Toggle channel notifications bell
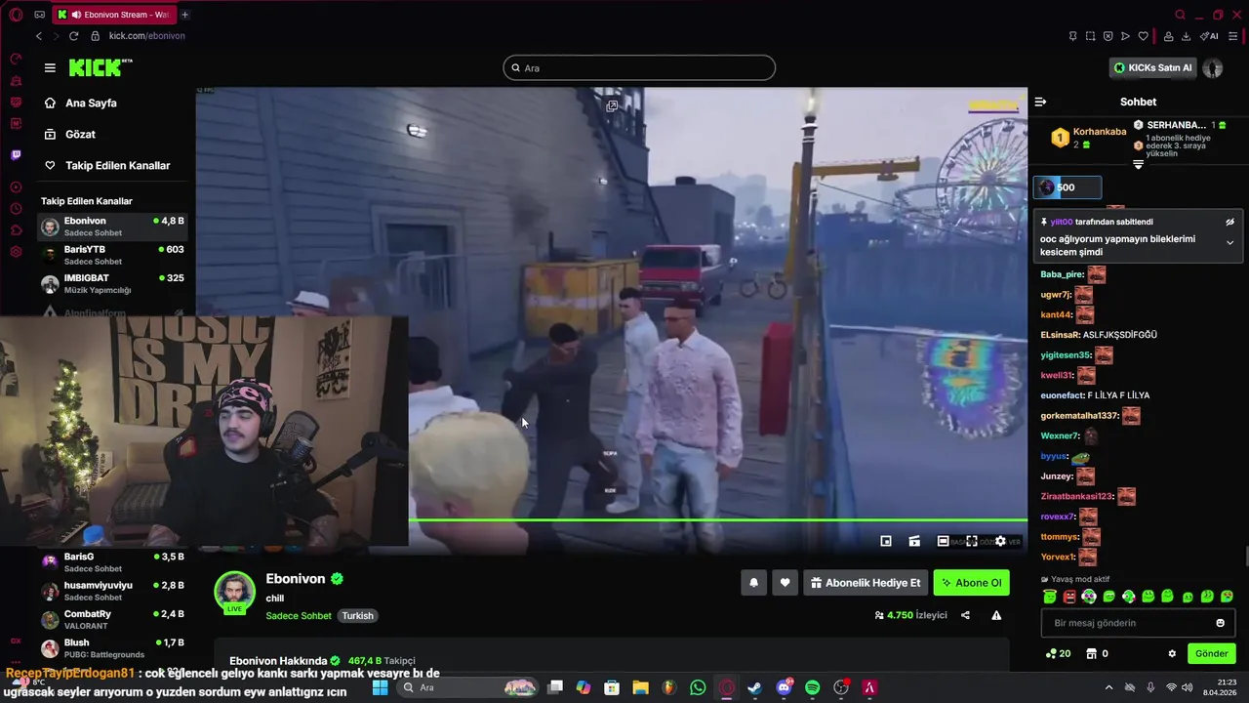 [753, 583]
